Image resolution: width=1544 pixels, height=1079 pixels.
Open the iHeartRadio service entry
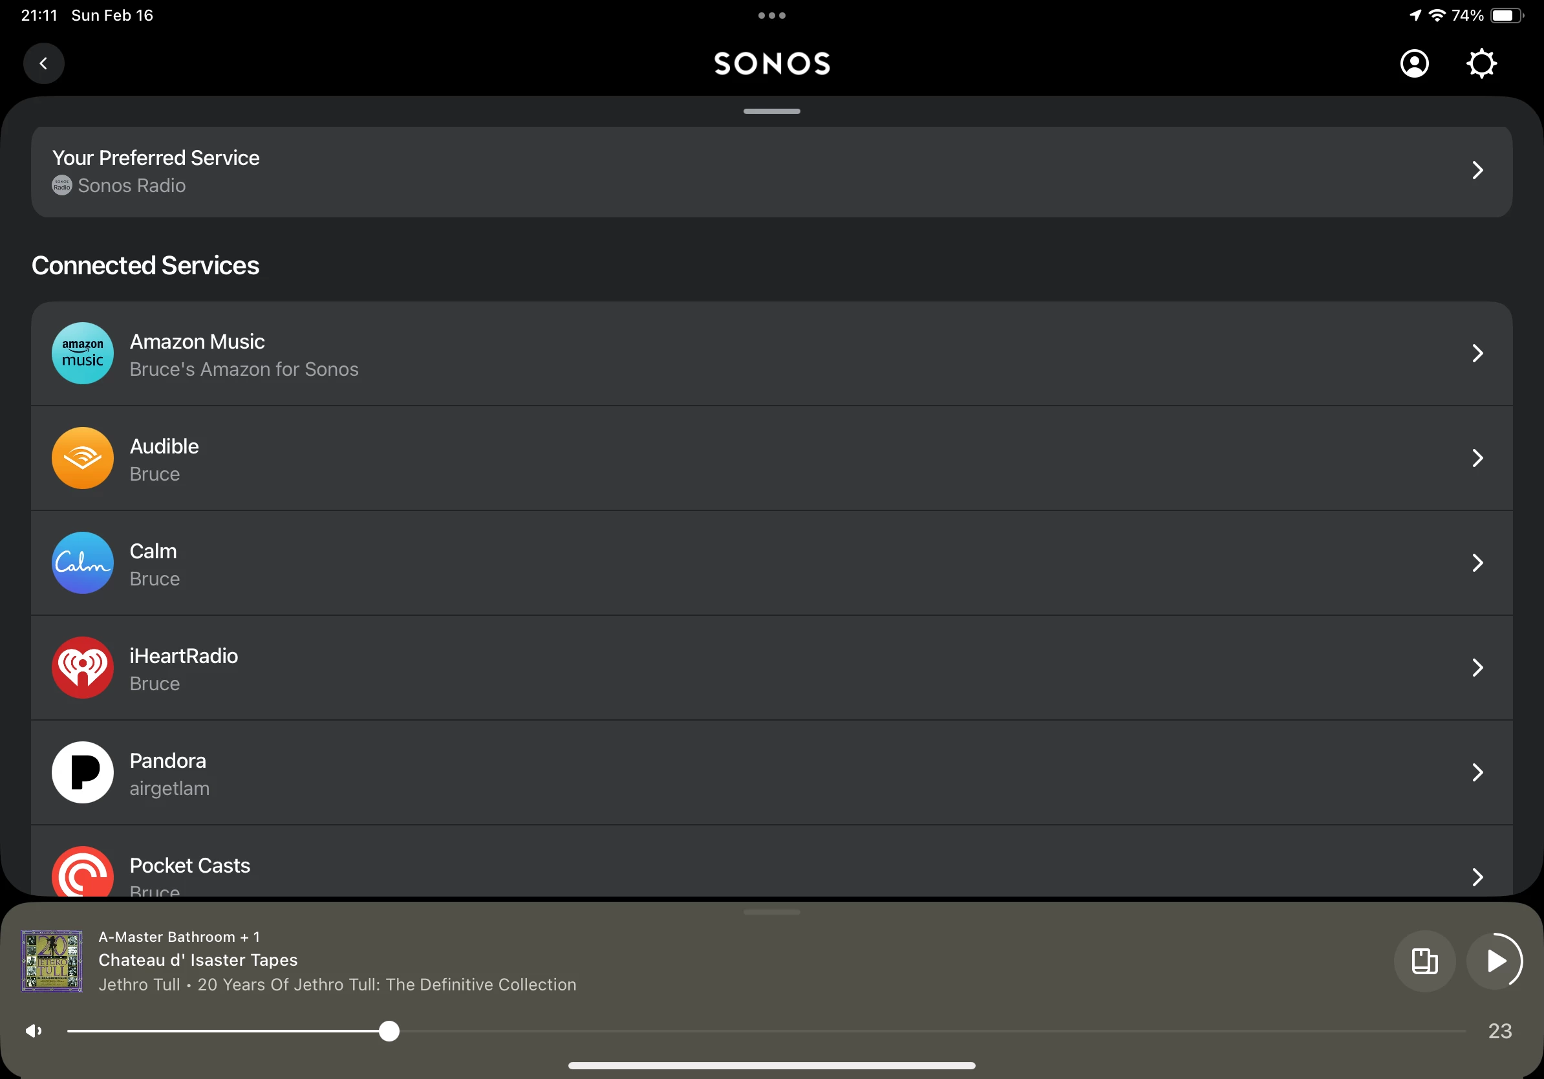point(772,668)
